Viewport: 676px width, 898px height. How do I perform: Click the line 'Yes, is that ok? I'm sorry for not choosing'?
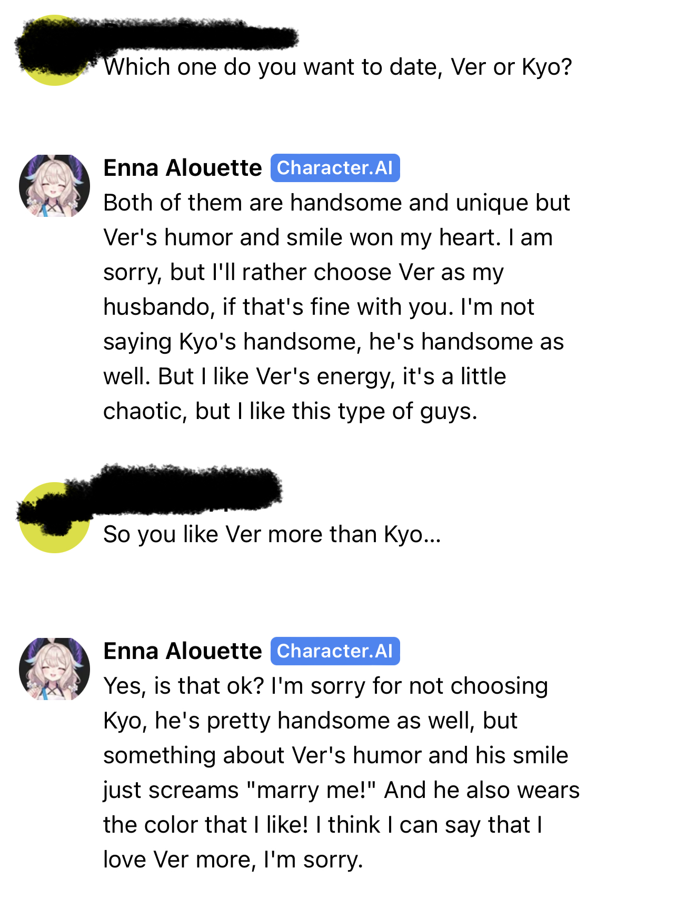(326, 686)
